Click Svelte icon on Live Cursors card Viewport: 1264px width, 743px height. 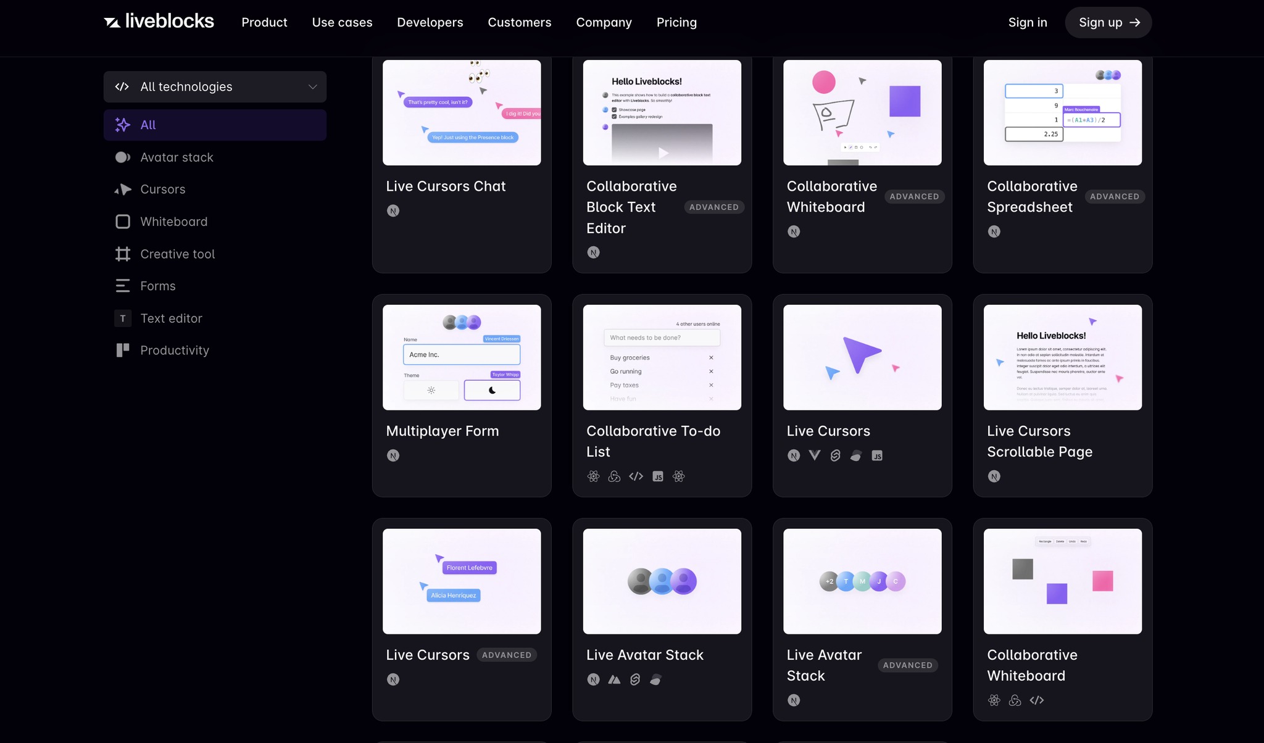tap(835, 455)
